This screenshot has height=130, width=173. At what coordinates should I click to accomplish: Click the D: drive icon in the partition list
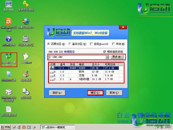pyautogui.click(x=52, y=72)
